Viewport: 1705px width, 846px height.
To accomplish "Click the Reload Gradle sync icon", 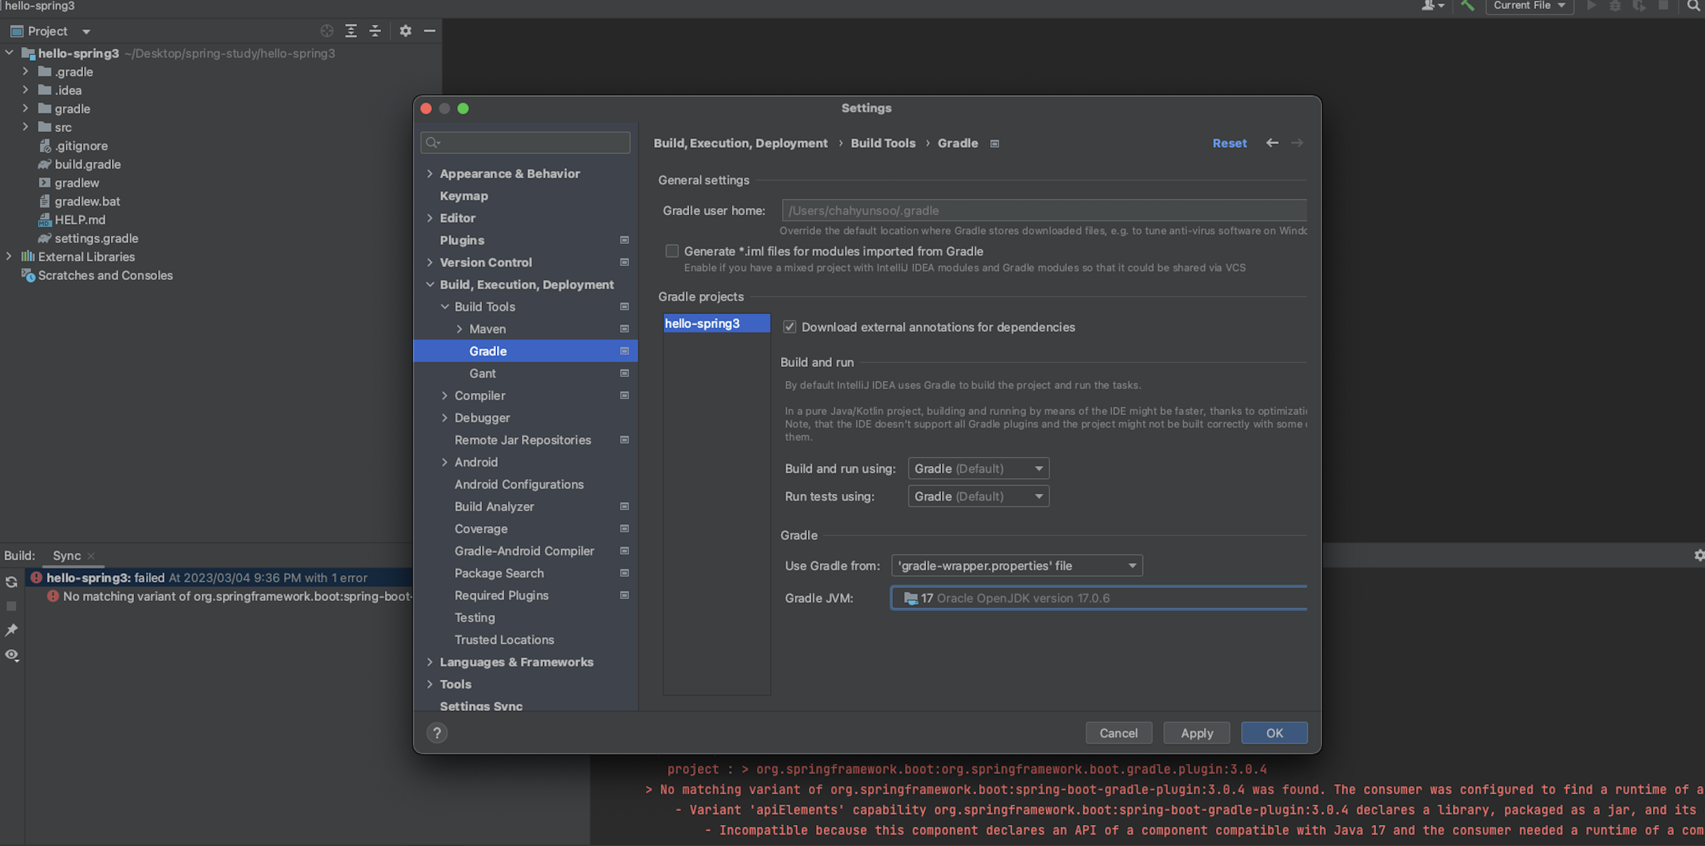I will click(x=11, y=582).
